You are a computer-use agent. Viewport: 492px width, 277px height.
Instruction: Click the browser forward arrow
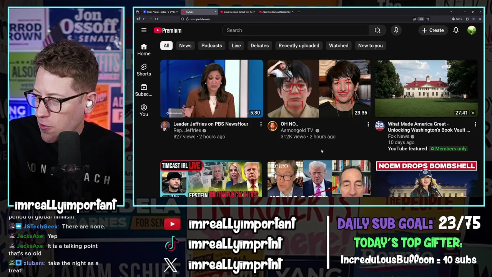point(150,19)
